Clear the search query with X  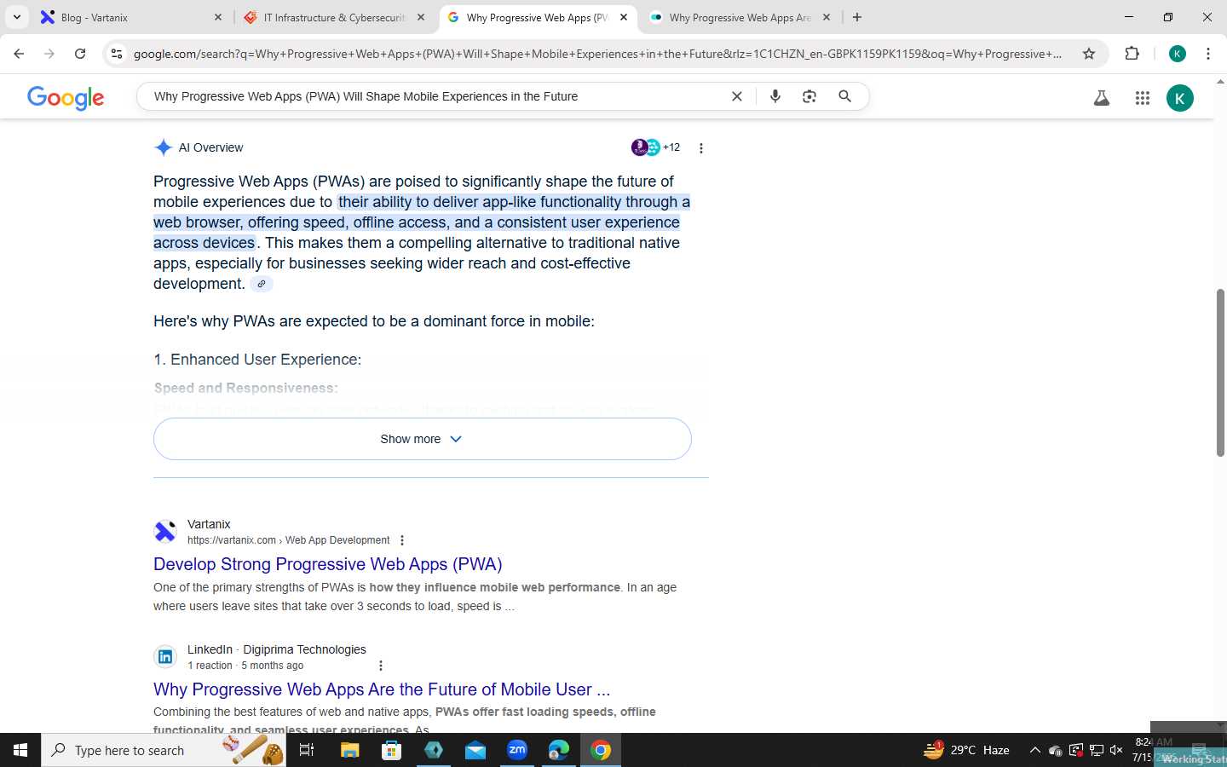coord(737,96)
